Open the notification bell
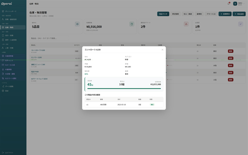The image size is (248, 155). click(228, 3)
